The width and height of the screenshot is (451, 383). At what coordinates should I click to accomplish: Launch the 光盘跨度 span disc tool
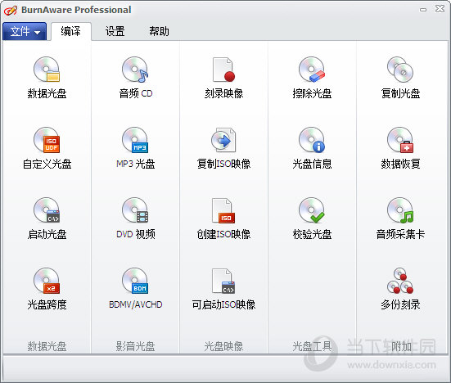[x=47, y=281]
